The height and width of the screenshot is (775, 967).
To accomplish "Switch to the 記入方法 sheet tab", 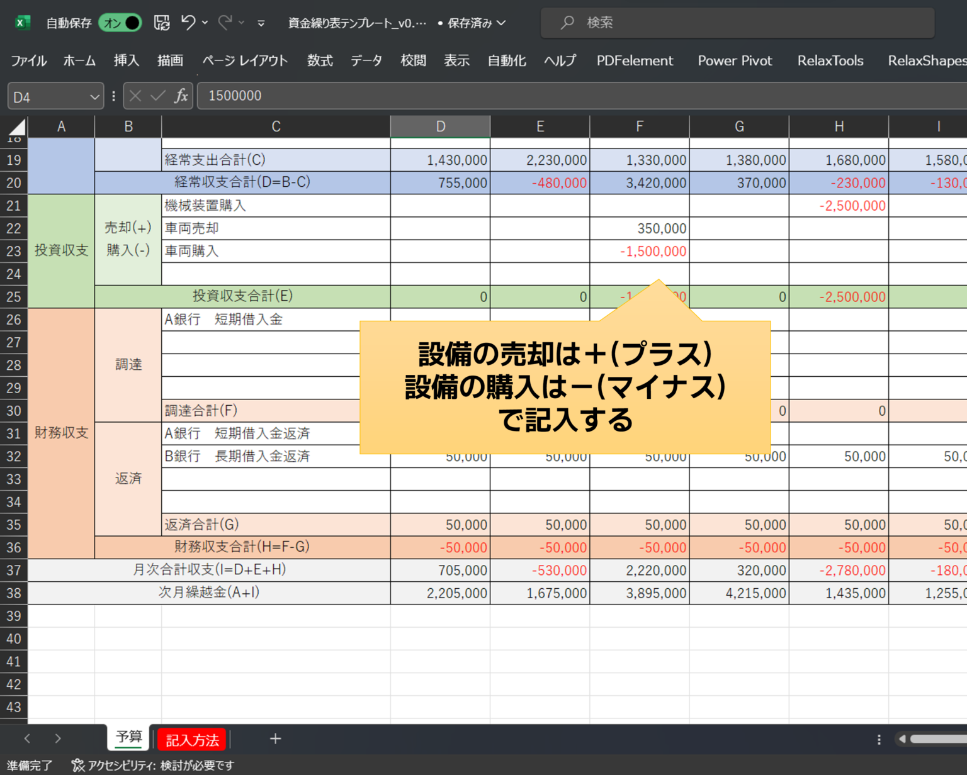I will coord(191,739).
